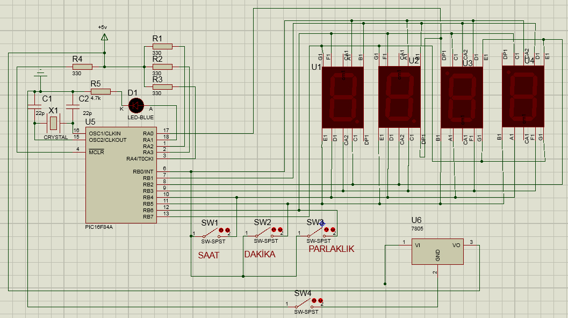Image resolution: width=568 pixels, height=318 pixels.
Task: Select the PIC16F84A microcontroller body
Action: [121, 175]
